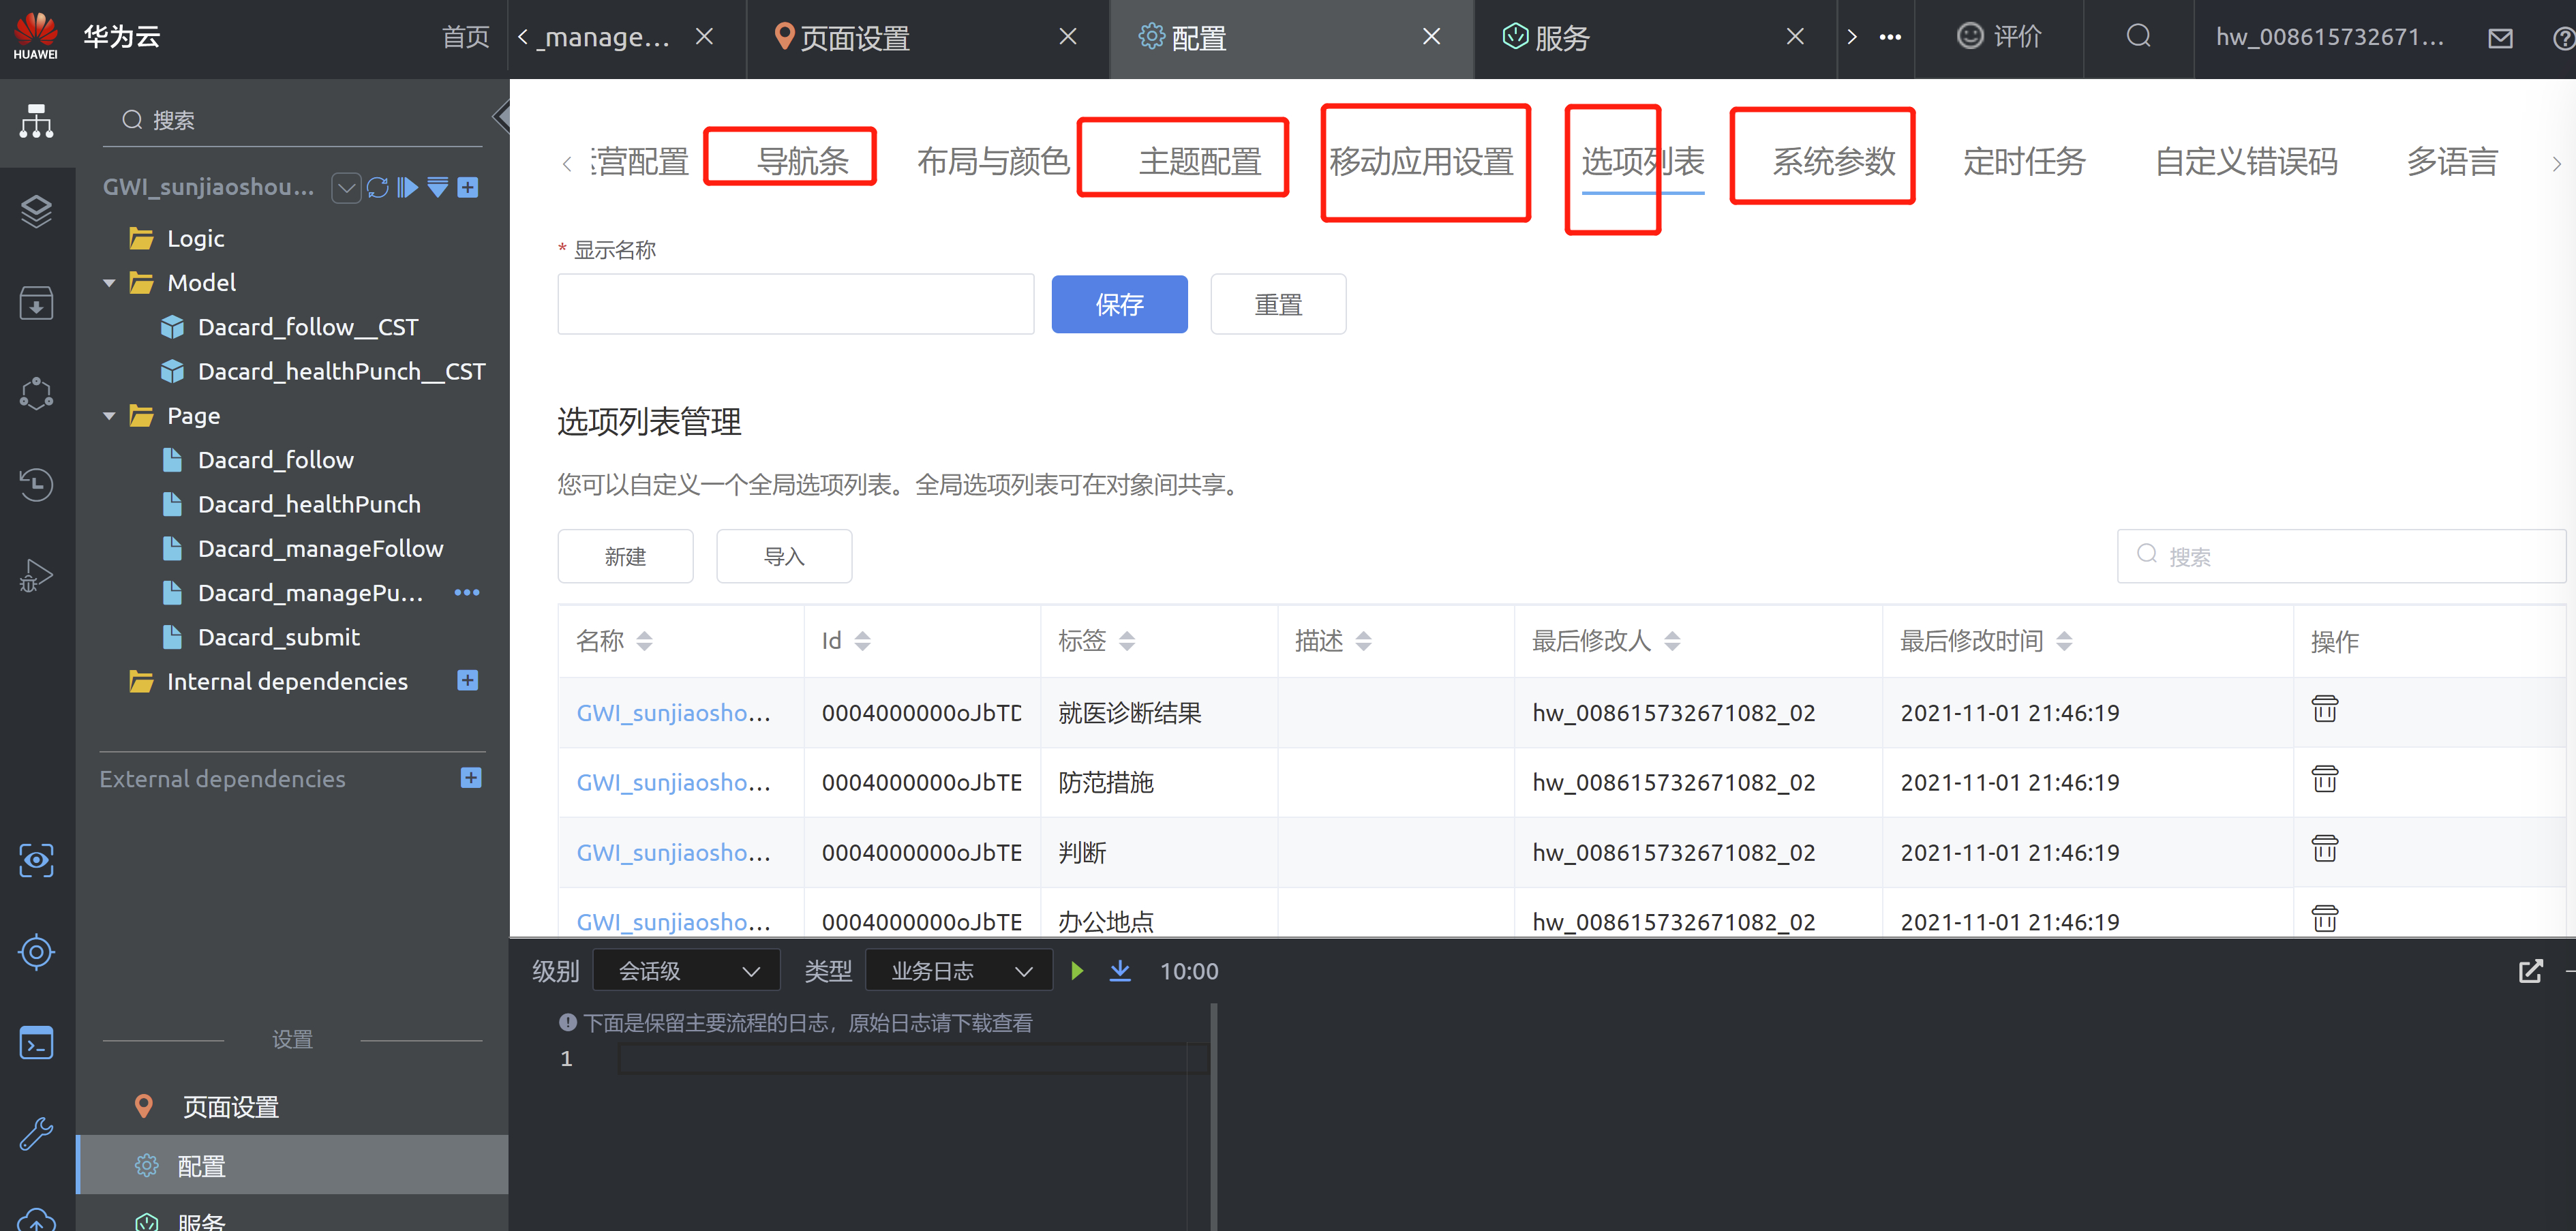Delete the 防范措施 picklist row
This screenshot has width=2576, height=1231.
(2324, 779)
